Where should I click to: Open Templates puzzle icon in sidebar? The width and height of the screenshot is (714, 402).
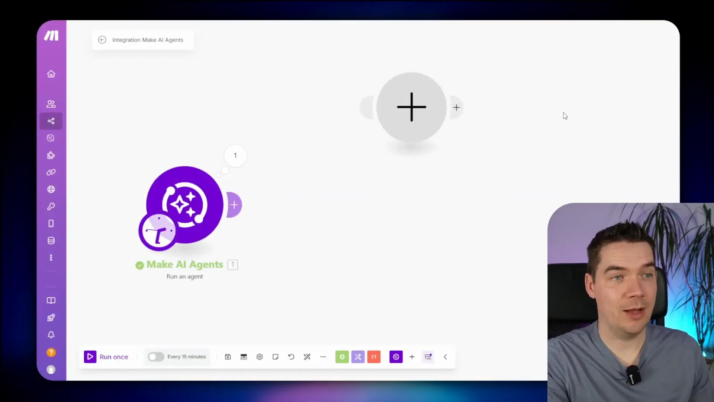(51, 155)
